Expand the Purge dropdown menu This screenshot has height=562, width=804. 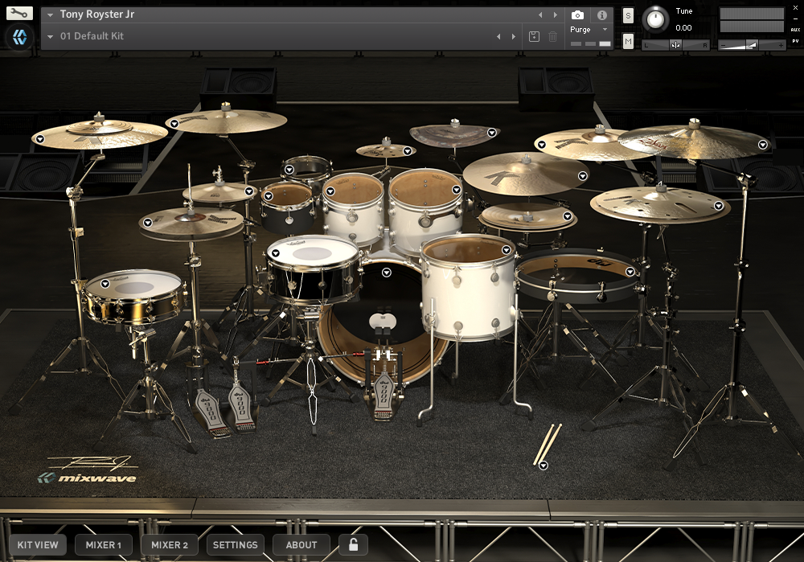pos(605,30)
